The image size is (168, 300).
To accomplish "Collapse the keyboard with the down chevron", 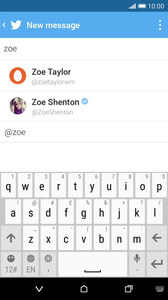I will pos(39,289).
